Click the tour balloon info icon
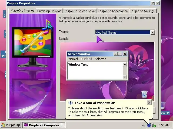 pyautogui.click(x=70, y=103)
